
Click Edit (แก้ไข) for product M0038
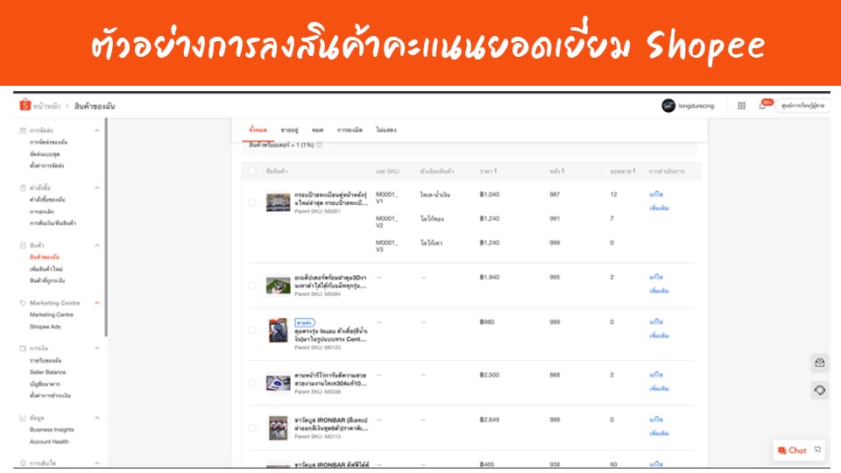(x=656, y=375)
